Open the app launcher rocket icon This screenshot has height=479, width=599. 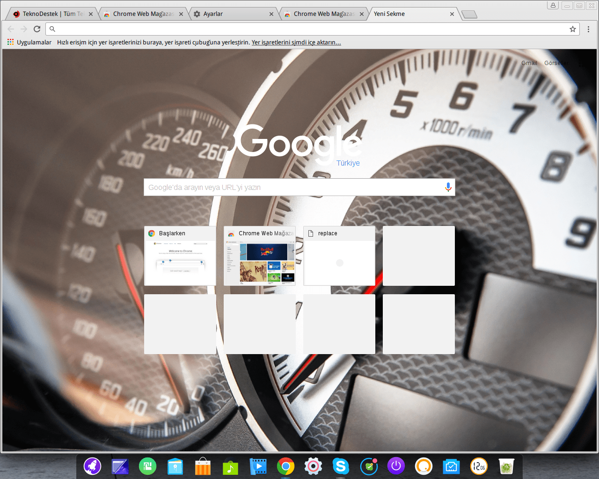92,466
